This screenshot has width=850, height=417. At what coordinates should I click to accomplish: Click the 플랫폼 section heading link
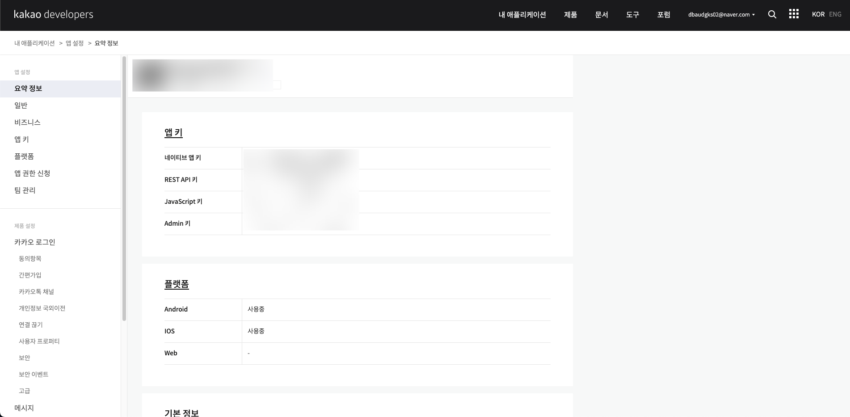click(177, 284)
